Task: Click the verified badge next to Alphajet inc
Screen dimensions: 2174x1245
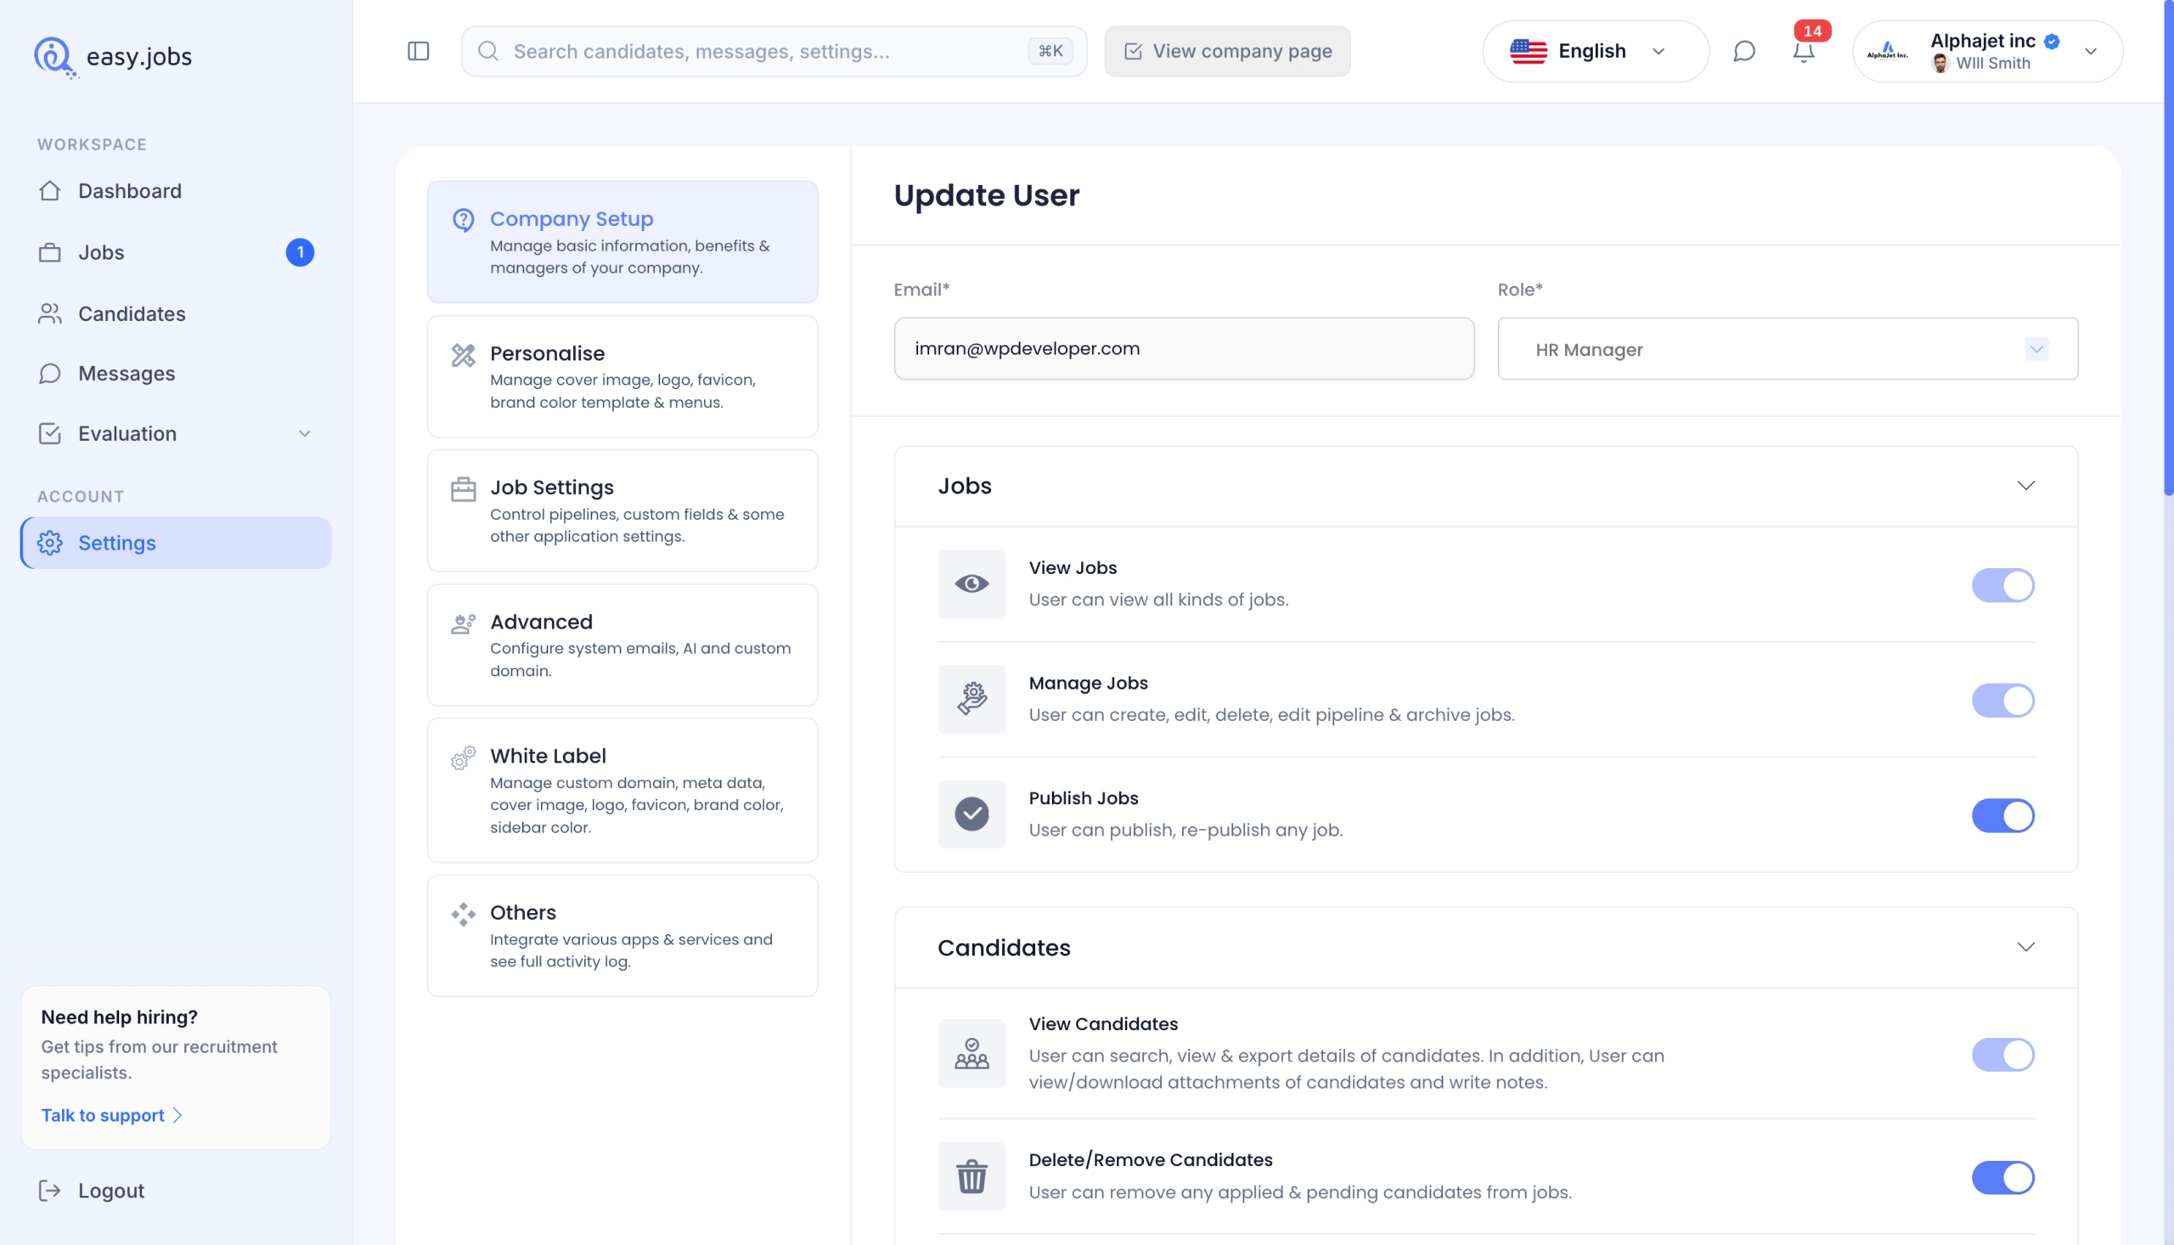Action: coord(2052,41)
